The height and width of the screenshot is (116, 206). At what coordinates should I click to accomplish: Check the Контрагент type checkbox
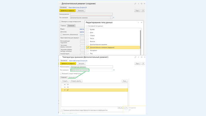pos(88,50)
